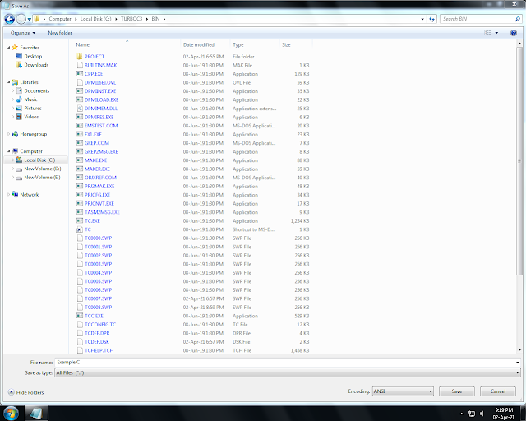The height and width of the screenshot is (421, 526).
Task: Sort by the Size column header
Action: tap(286, 44)
